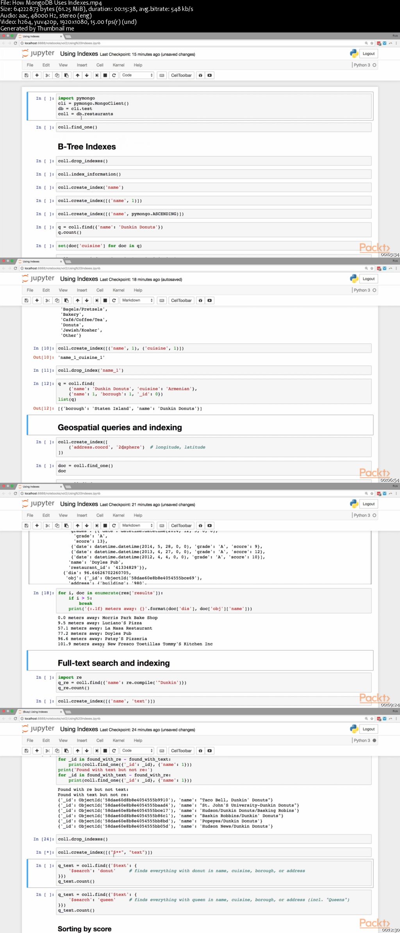This screenshot has height=933, width=400.
Task: Click the 'Full-text search and indexing' heading
Action: tap(114, 663)
